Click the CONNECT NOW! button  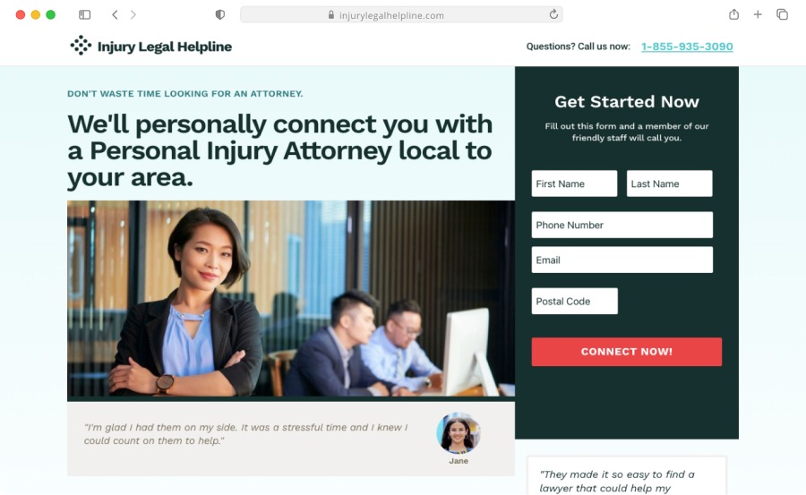point(627,352)
